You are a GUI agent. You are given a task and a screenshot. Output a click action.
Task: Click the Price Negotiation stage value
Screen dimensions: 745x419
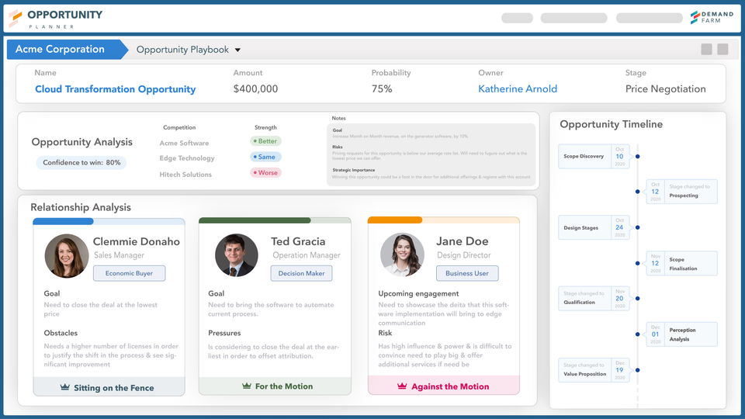point(665,88)
